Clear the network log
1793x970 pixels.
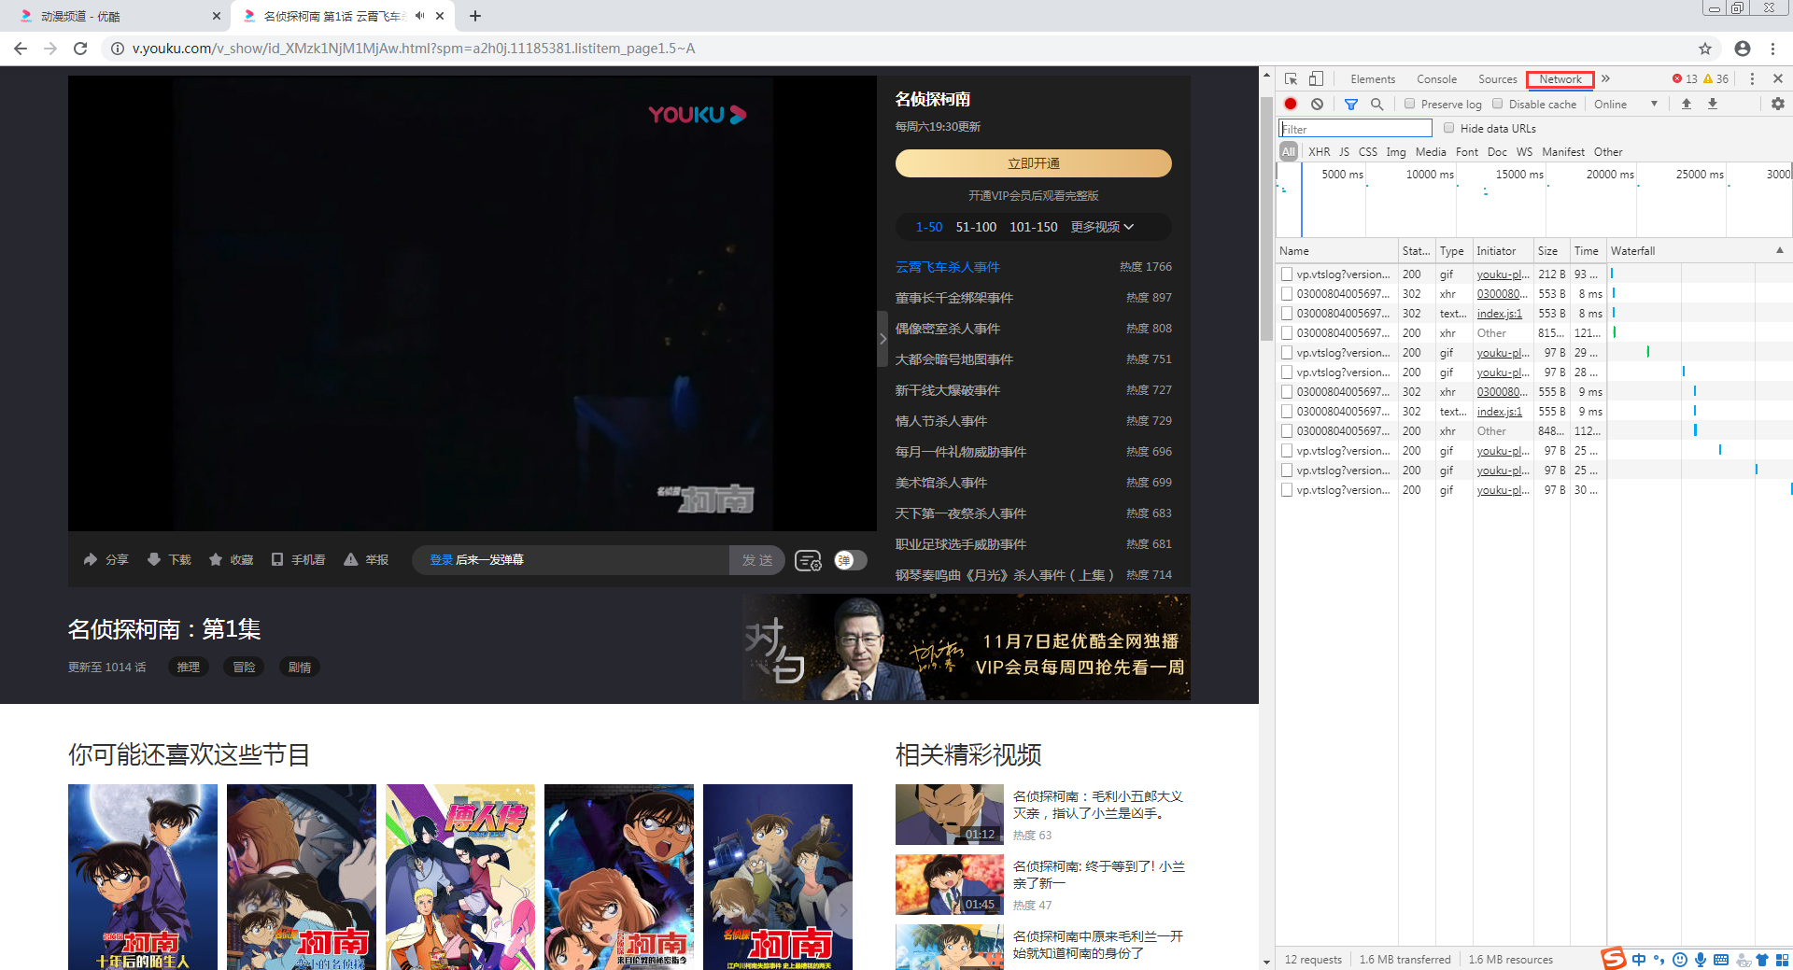tap(1317, 104)
